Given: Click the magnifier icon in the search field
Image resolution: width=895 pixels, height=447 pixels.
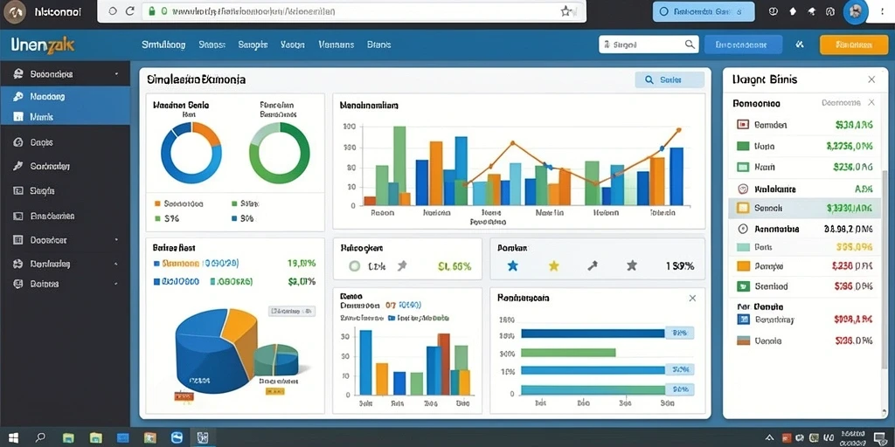Looking at the screenshot, I should [x=690, y=44].
